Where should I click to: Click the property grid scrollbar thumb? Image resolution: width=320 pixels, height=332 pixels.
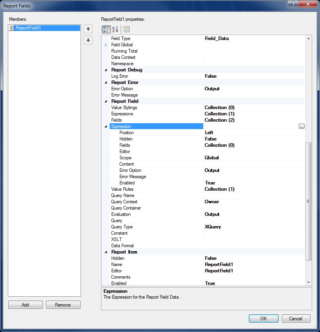coord(308,201)
